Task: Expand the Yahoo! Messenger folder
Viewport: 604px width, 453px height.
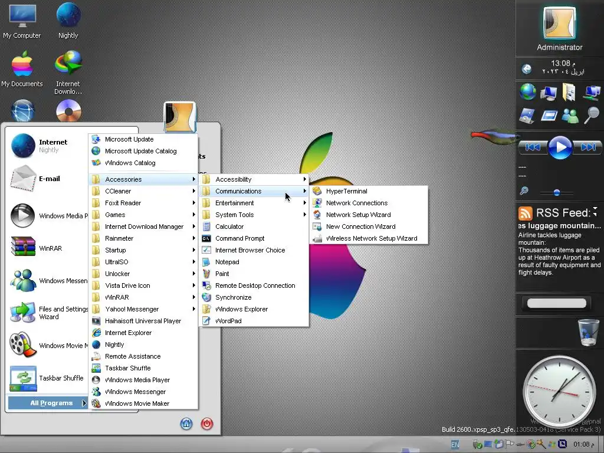Action: (x=143, y=309)
